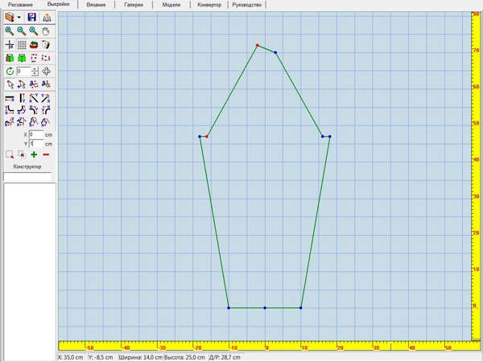Save pattern with the floppy disk icon
483x362 pixels.
click(x=31, y=17)
